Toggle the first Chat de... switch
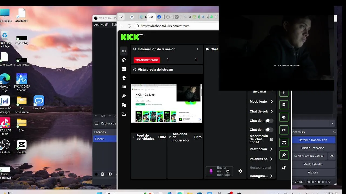Viewport: 346px width, 194px height. 269,121
